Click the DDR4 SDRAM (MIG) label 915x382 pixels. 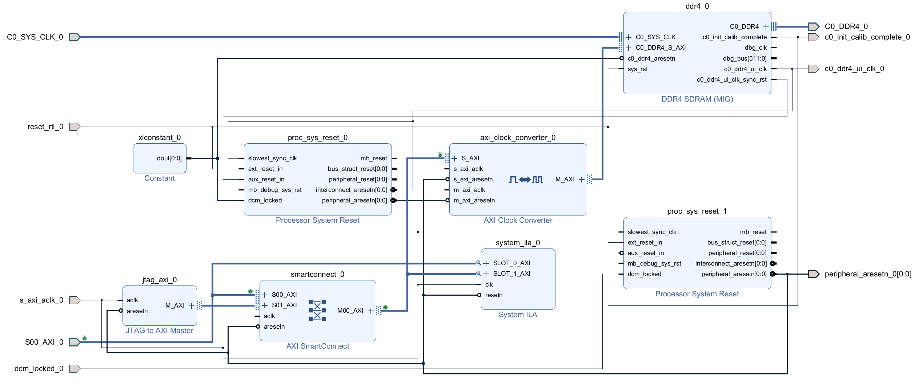697,99
